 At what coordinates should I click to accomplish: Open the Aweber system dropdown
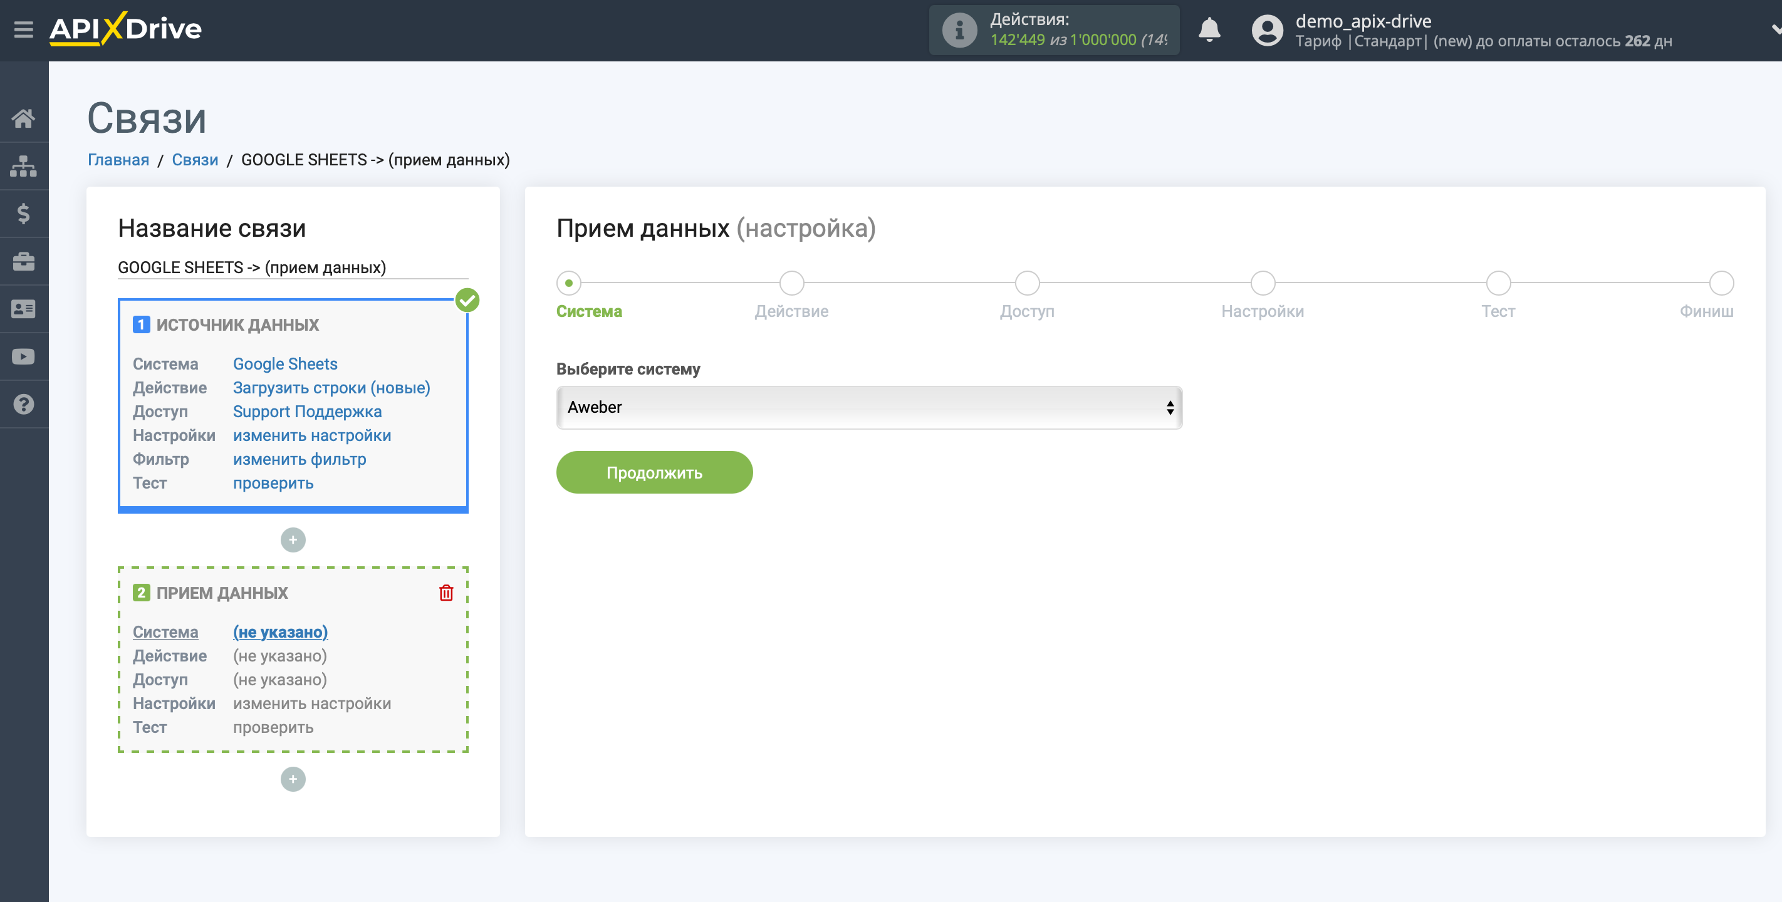pos(869,407)
